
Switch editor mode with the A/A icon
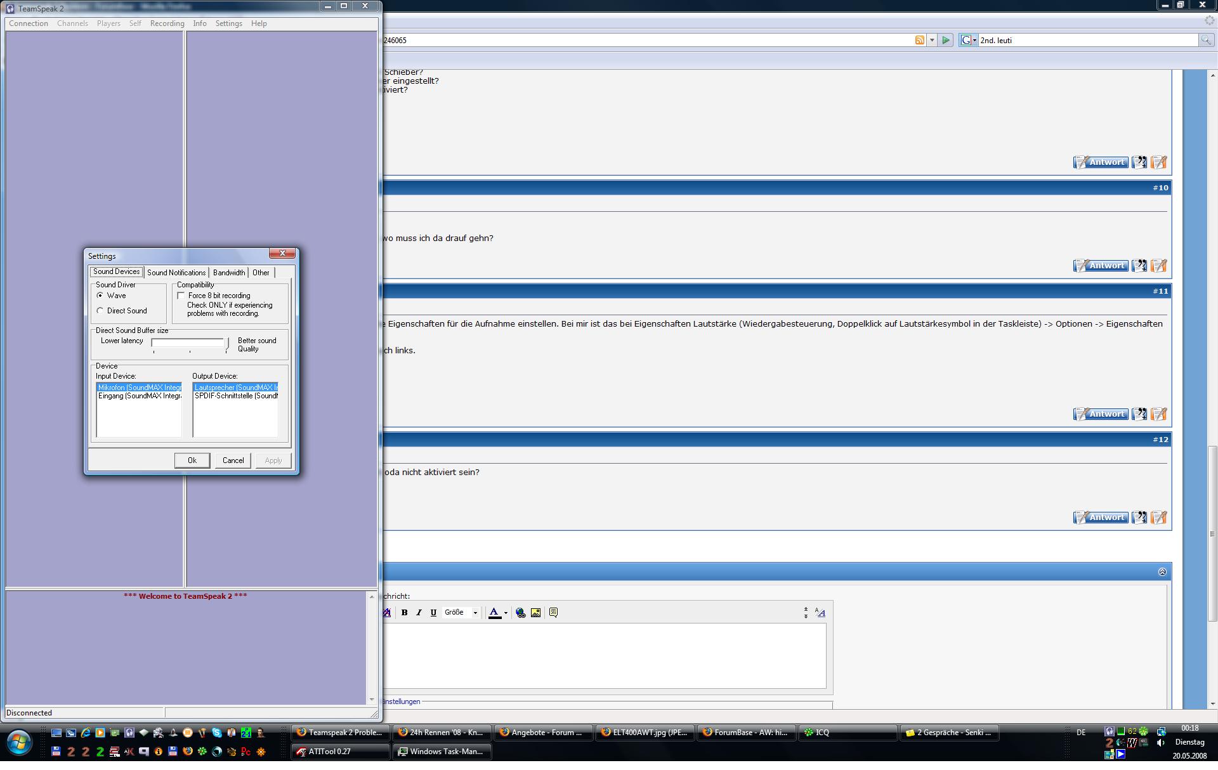(x=820, y=613)
